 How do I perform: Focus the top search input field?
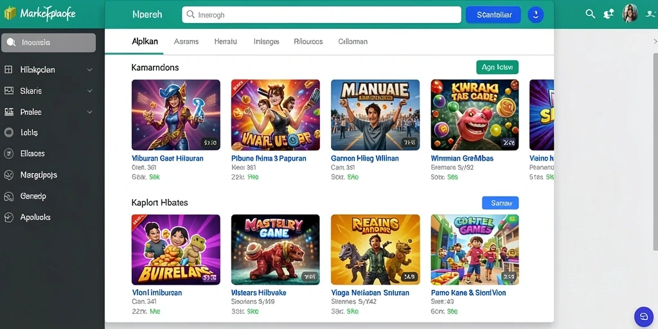[x=321, y=15]
